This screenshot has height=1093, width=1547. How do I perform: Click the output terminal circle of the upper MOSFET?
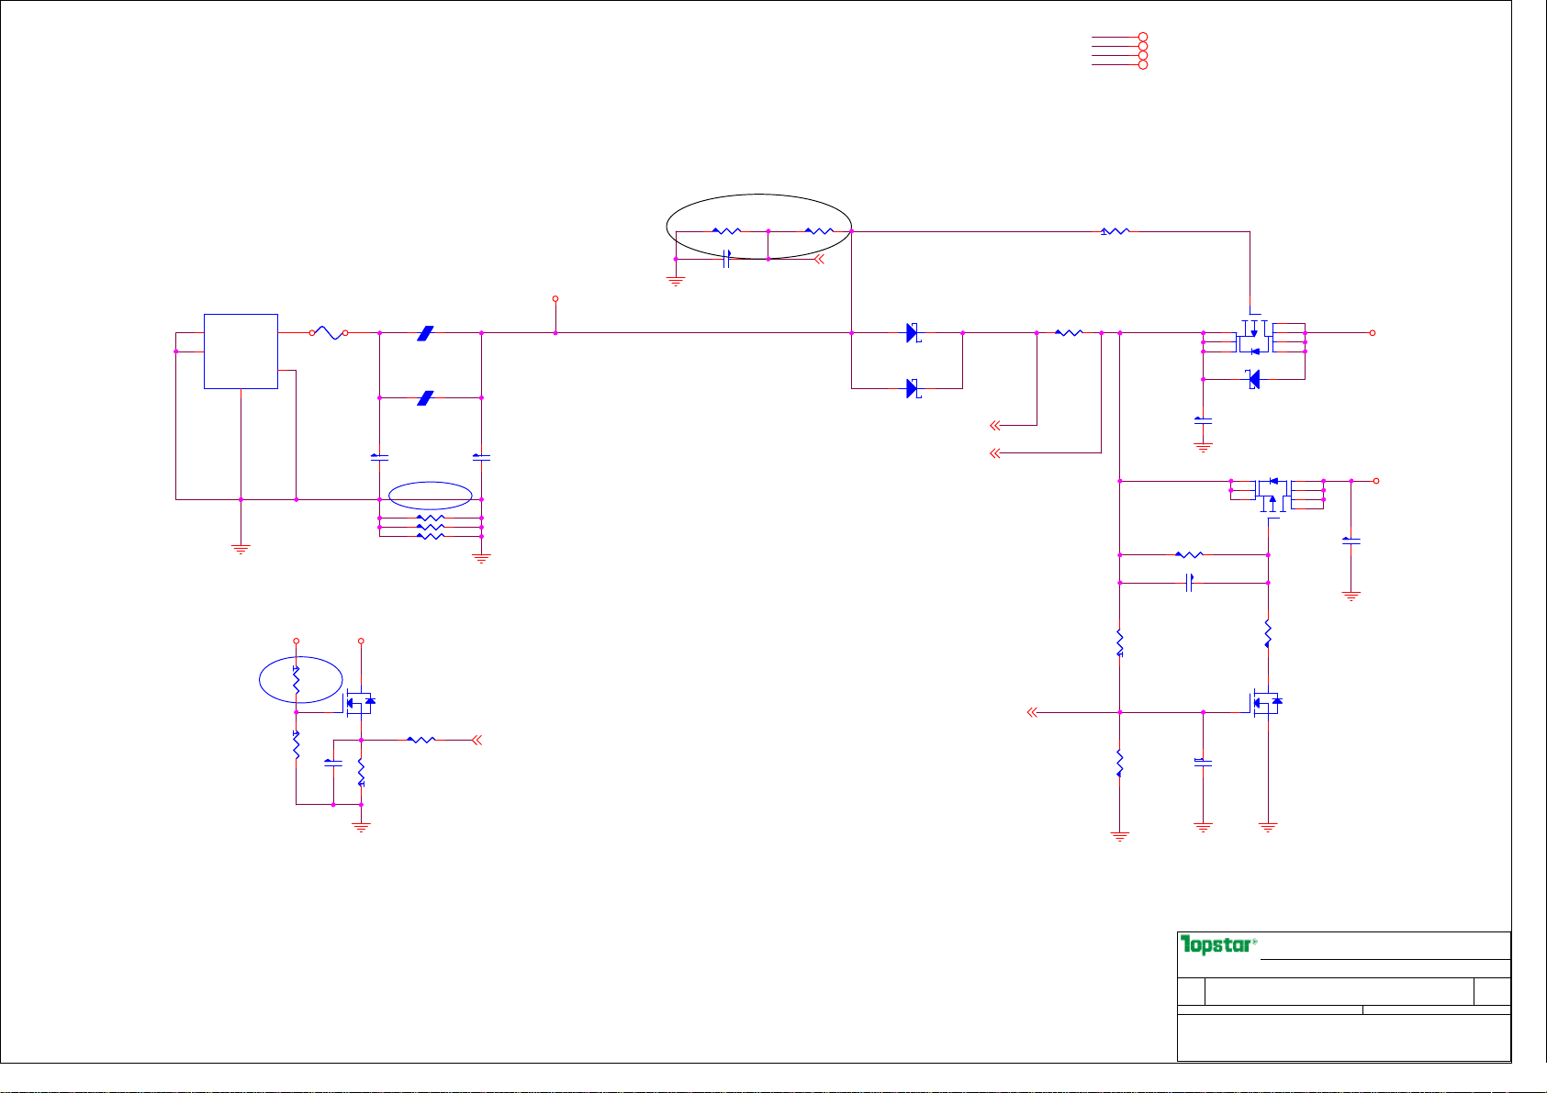point(1373,333)
